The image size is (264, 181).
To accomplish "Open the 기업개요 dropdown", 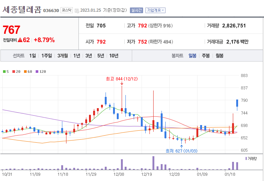I will pos(155,10).
